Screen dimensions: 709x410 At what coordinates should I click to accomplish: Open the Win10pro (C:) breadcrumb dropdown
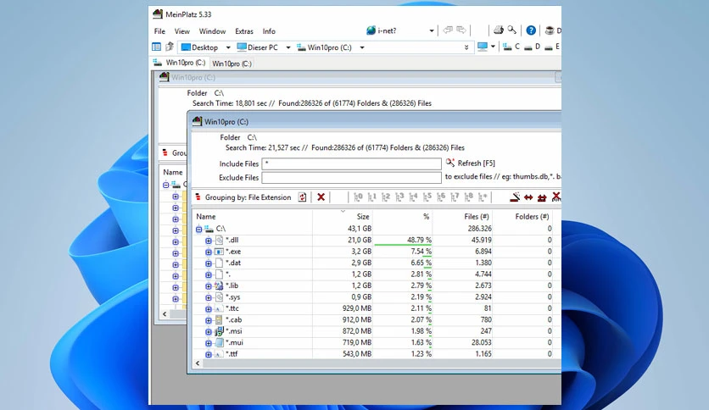coord(362,47)
